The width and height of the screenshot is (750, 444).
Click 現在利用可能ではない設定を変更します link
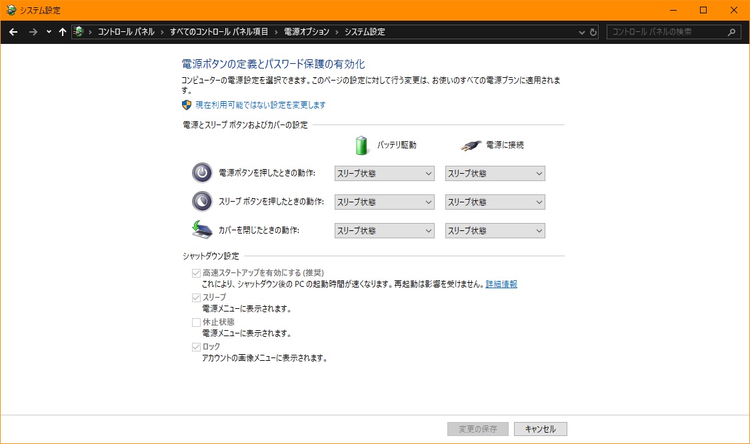(261, 105)
